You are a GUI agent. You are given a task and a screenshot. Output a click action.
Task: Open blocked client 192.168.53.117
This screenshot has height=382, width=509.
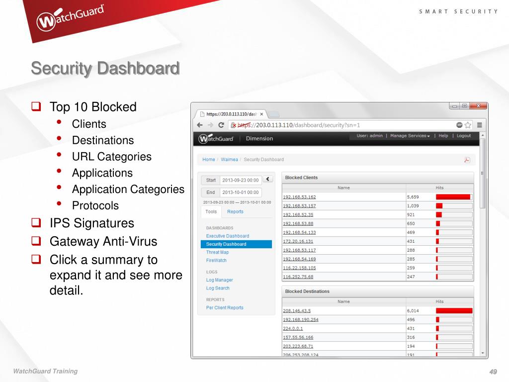299,250
